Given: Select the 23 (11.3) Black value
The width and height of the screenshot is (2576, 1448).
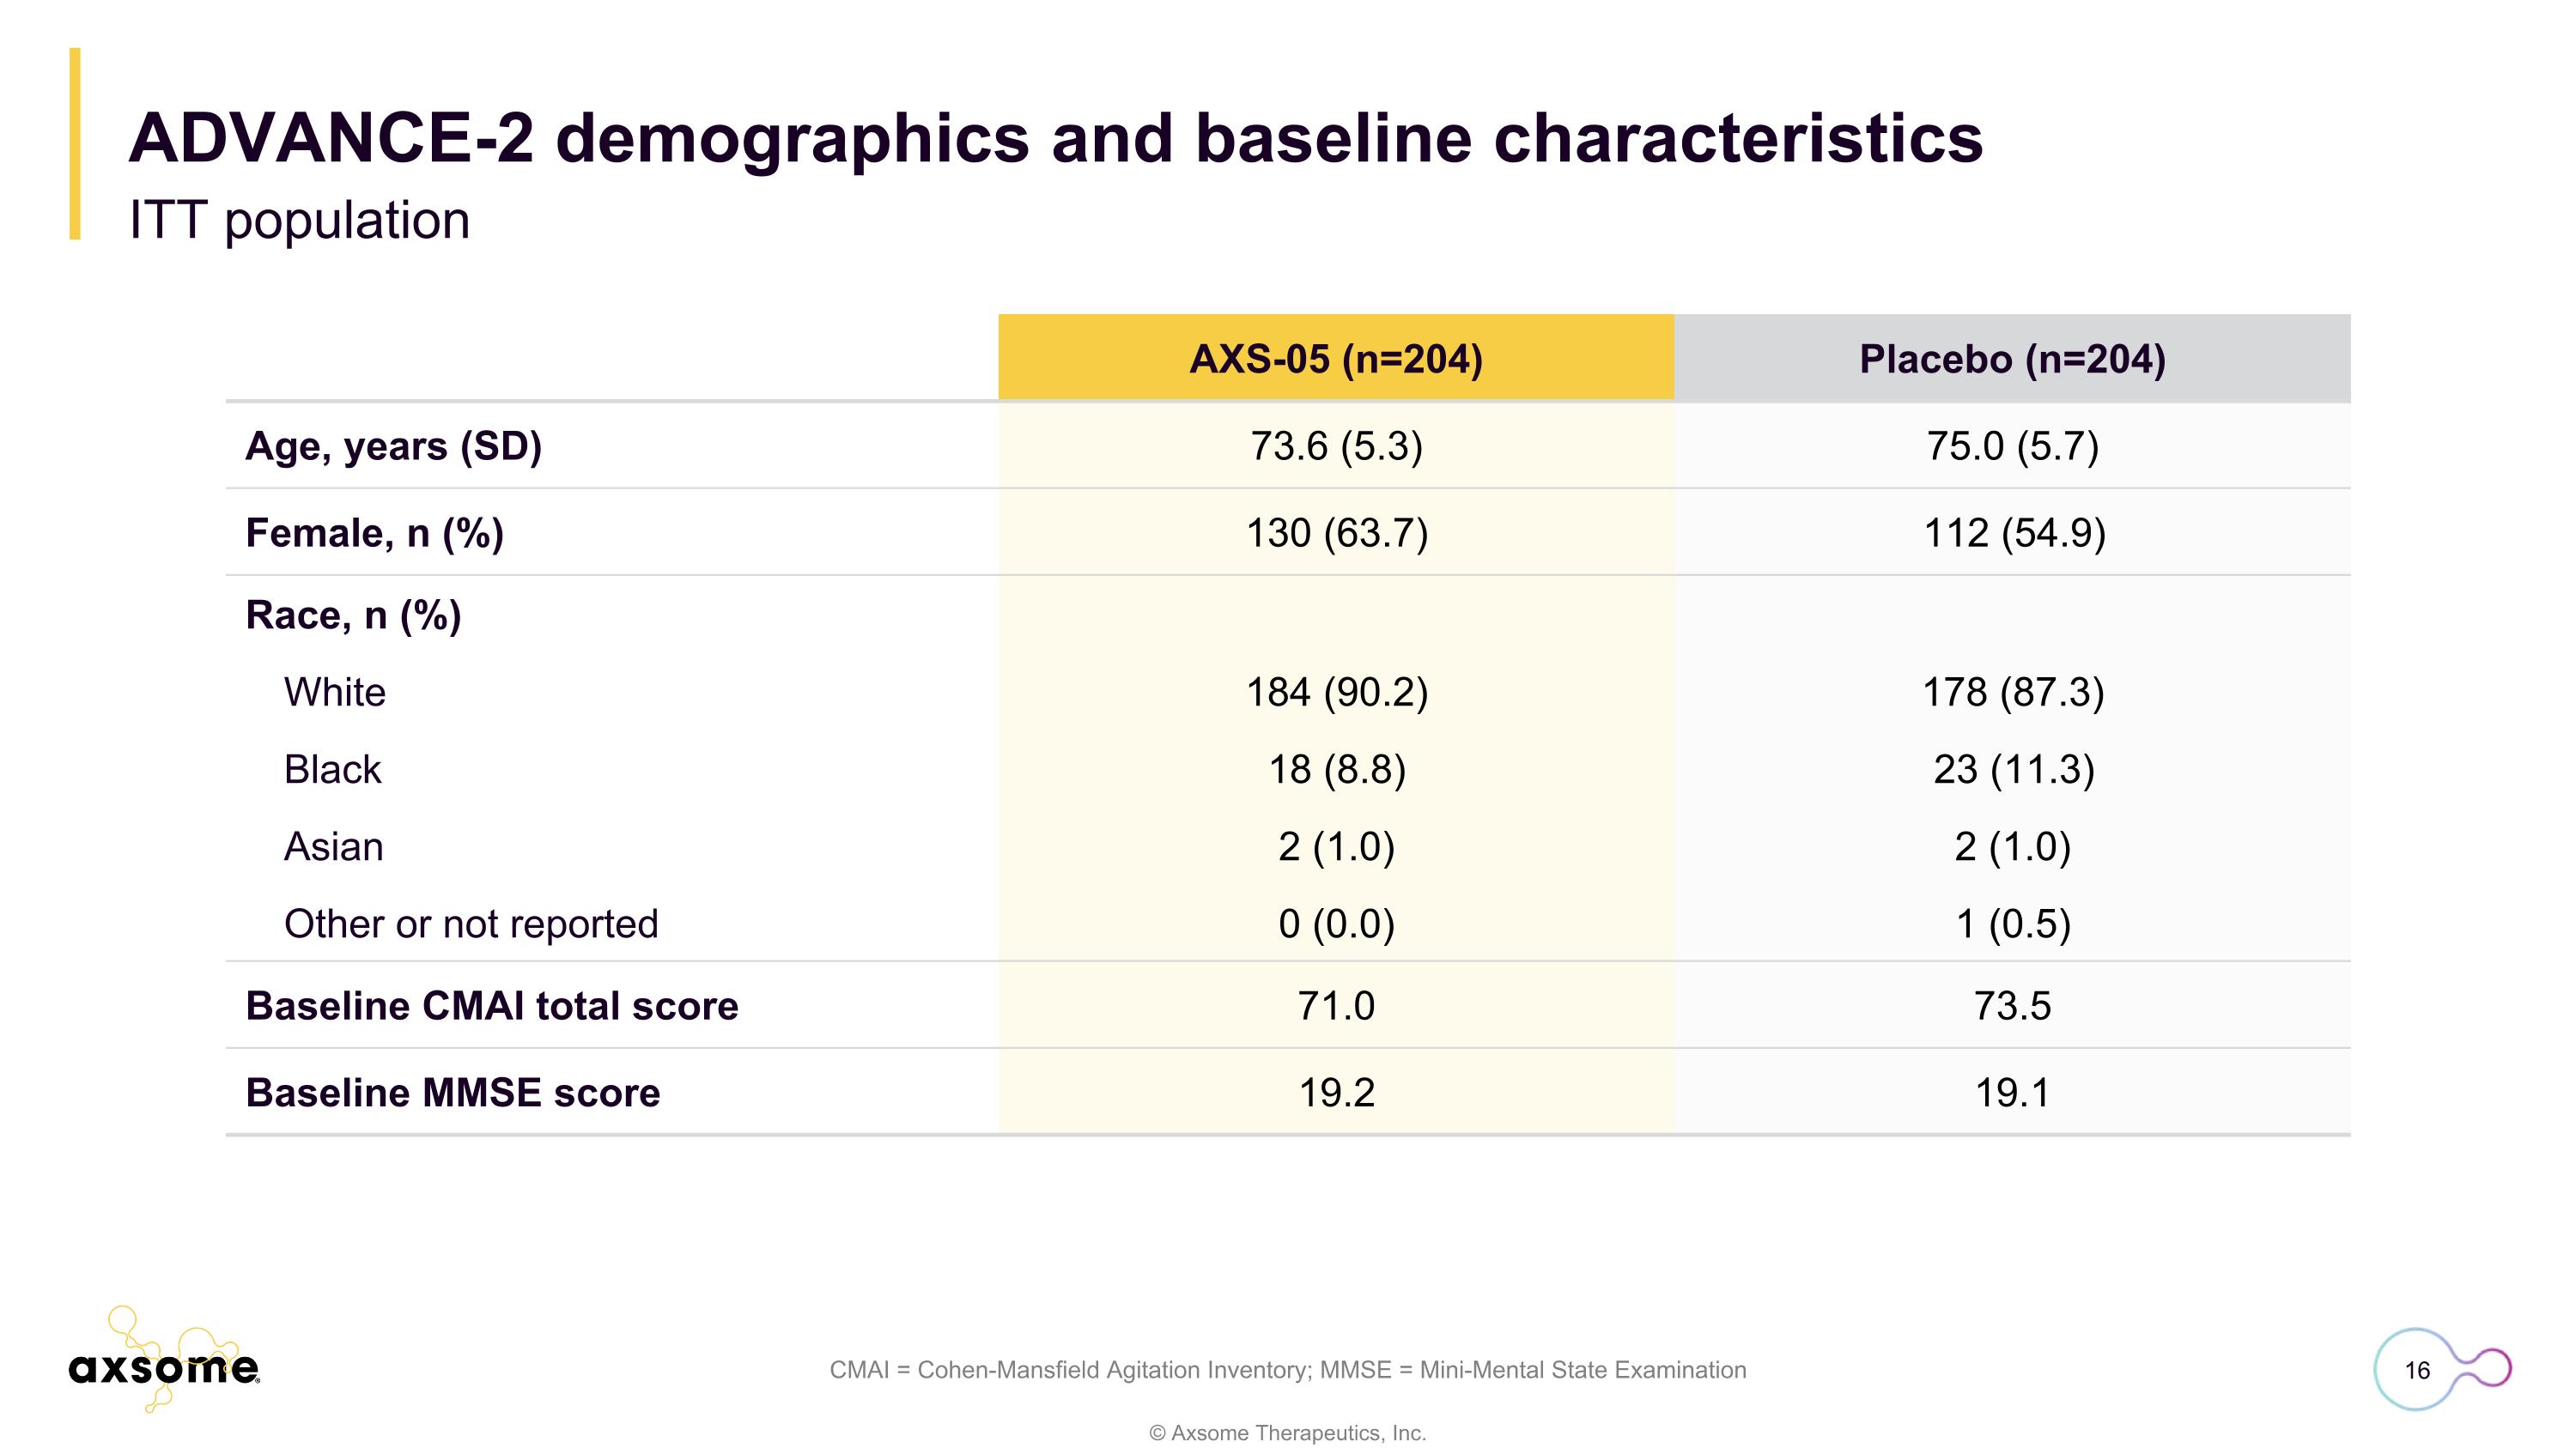Looking at the screenshot, I should [2013, 769].
